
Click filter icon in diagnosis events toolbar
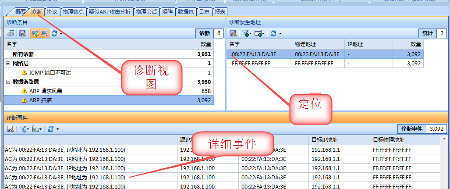[x=23, y=129]
